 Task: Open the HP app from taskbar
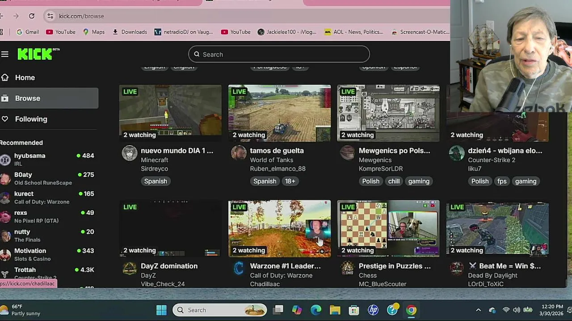coord(373,310)
